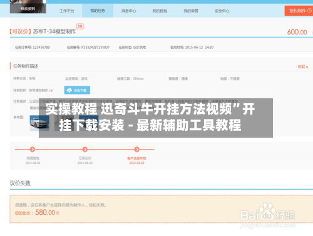Select task code P13324287155837
Image resolution: width=313 pixels, height=236 pixels.
pos(95,48)
